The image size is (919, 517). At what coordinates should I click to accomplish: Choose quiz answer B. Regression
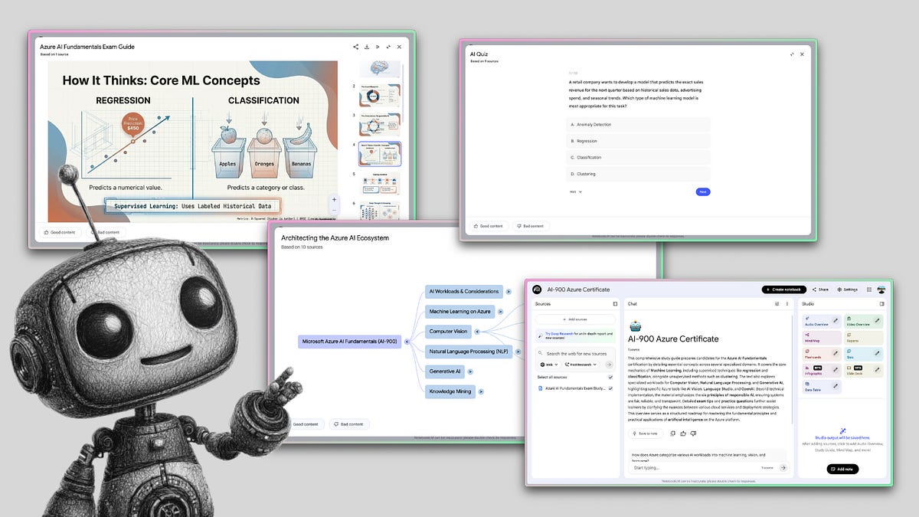[x=639, y=141]
